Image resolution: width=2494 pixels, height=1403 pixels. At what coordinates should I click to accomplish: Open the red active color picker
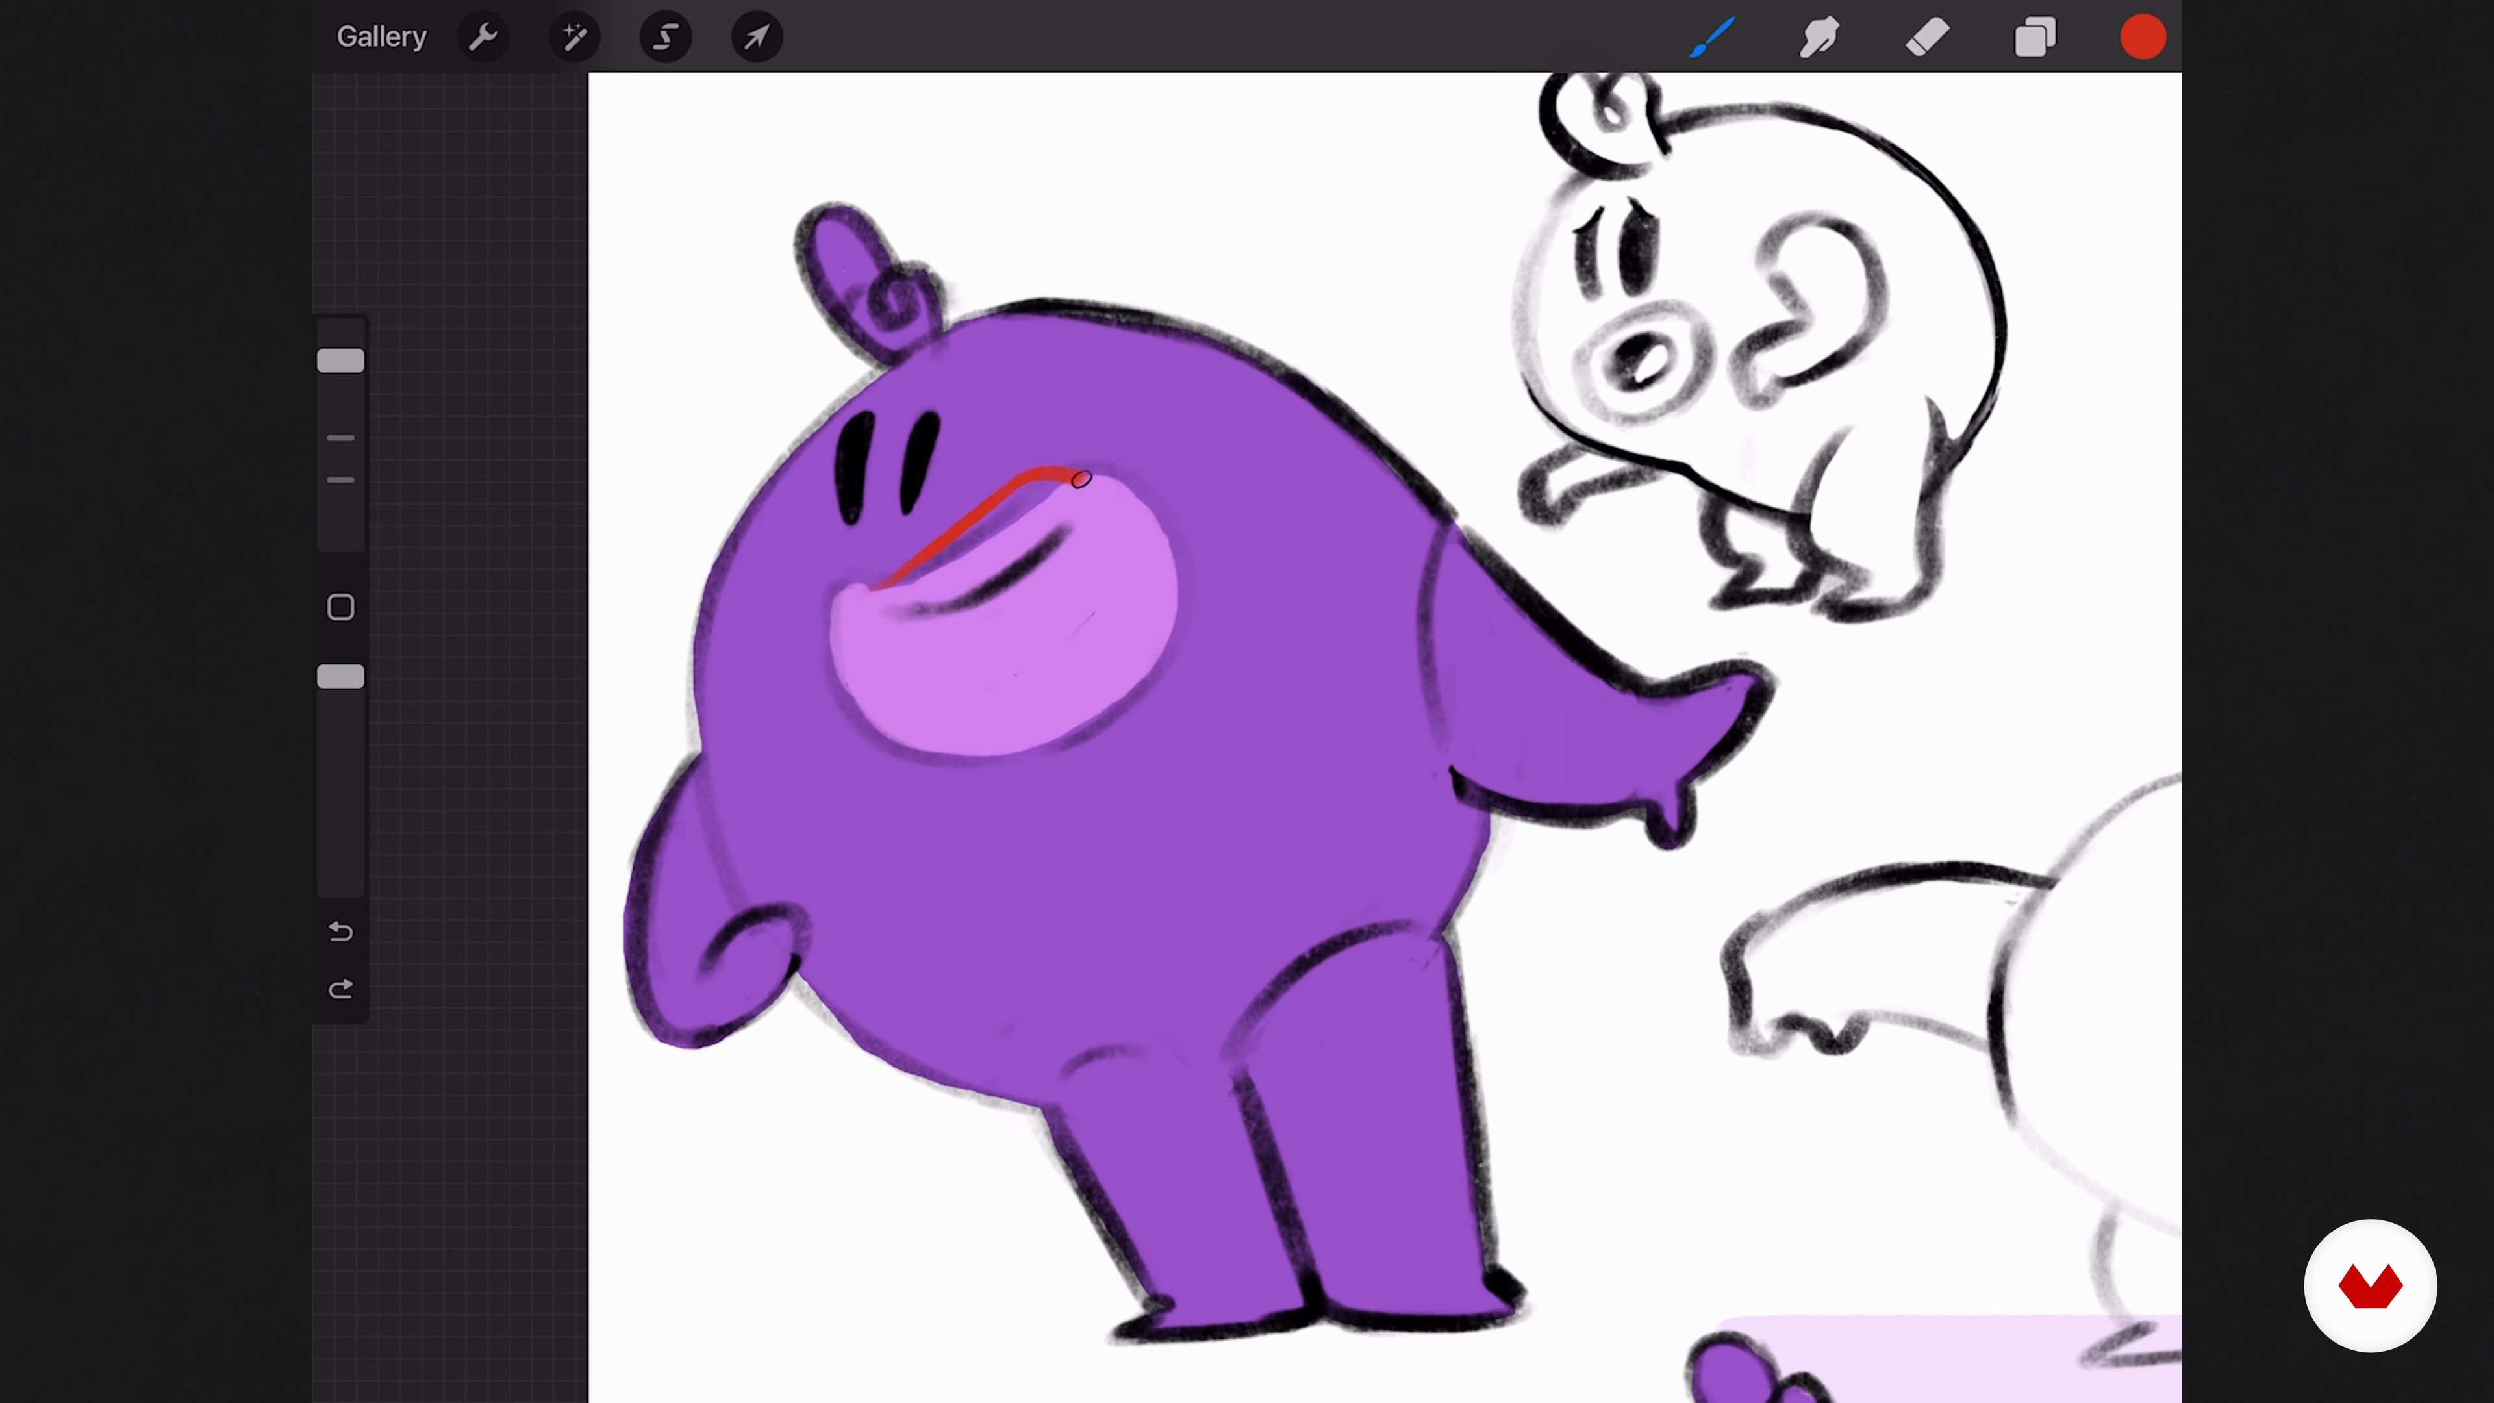point(2143,37)
